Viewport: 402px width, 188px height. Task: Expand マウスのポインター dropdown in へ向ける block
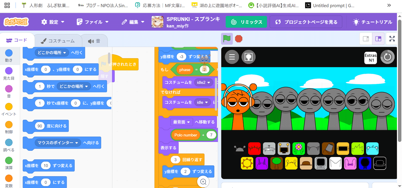click(x=58, y=143)
